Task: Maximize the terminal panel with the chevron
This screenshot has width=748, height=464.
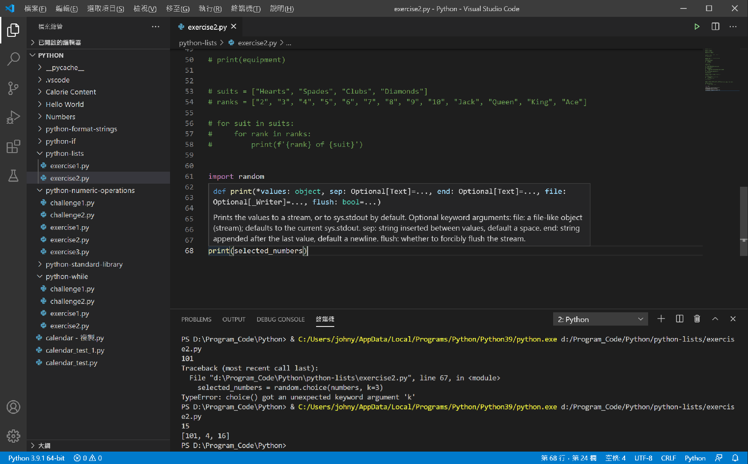Action: click(x=715, y=319)
